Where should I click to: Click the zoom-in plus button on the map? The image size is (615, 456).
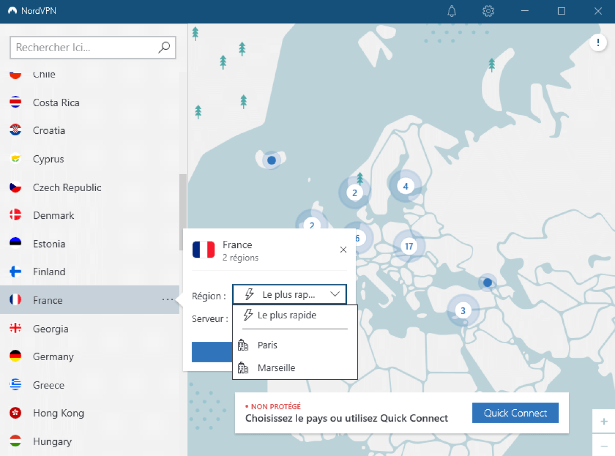point(604,421)
